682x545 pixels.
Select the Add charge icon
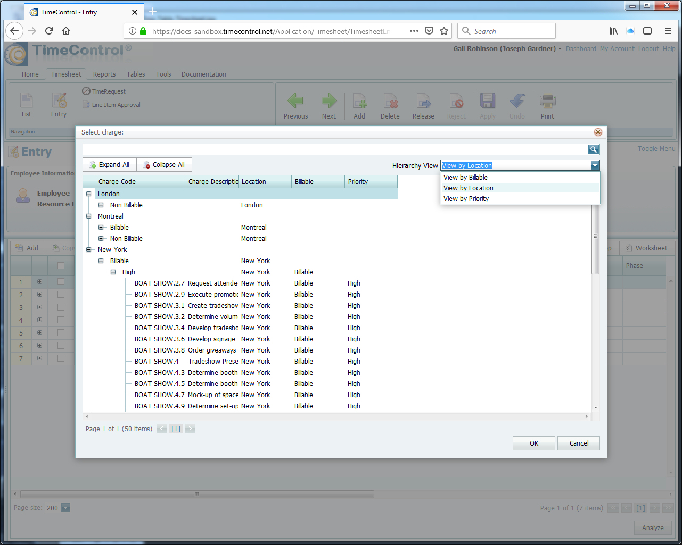[x=359, y=106]
